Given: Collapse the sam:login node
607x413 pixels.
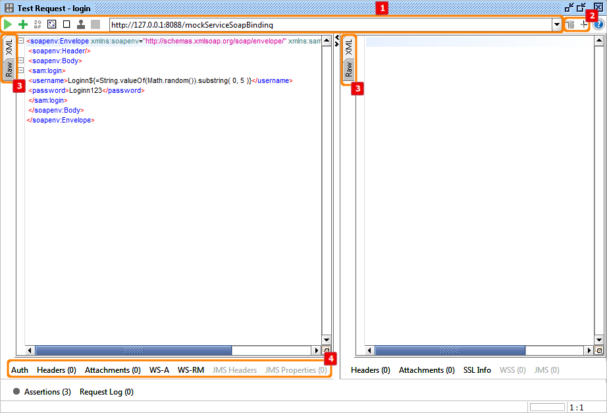Looking at the screenshot, I should tap(21, 70).
